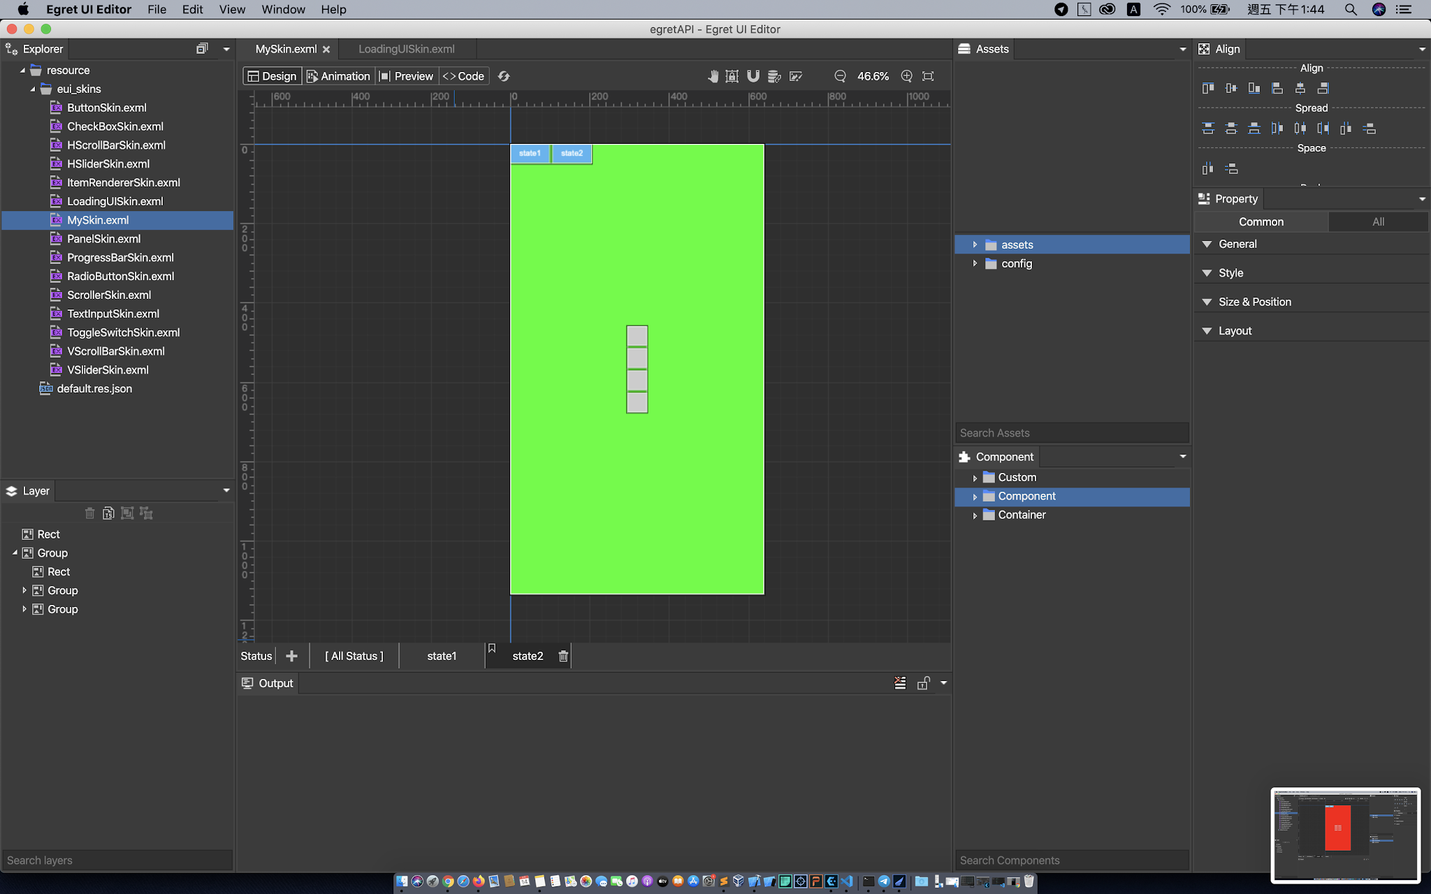Screen dimensions: 1431x894
Task: Click the Search Assets field
Action: tap(1071, 433)
